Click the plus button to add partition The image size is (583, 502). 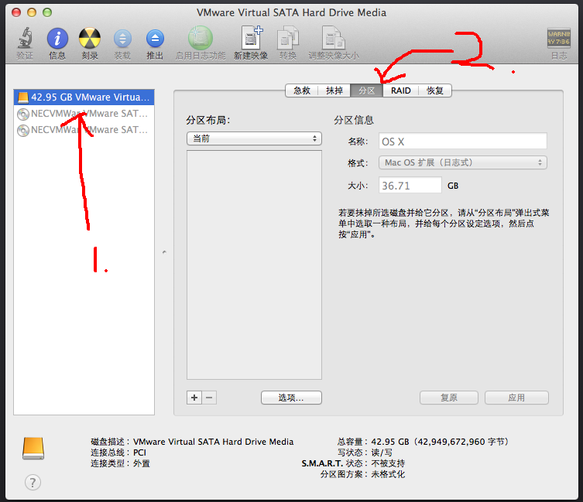tap(194, 398)
